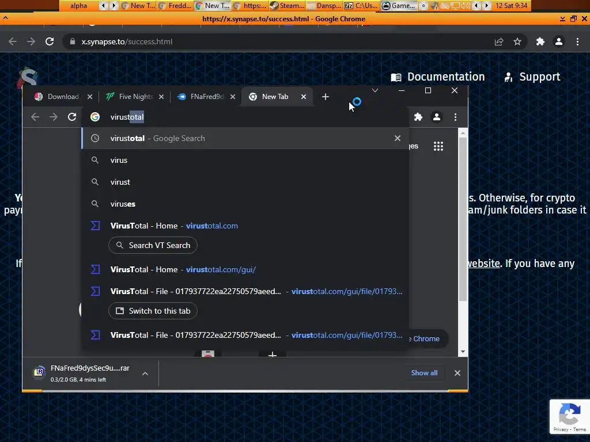The image size is (590, 442).
Task: Go forward in the background synapse window
Action: [31, 41]
